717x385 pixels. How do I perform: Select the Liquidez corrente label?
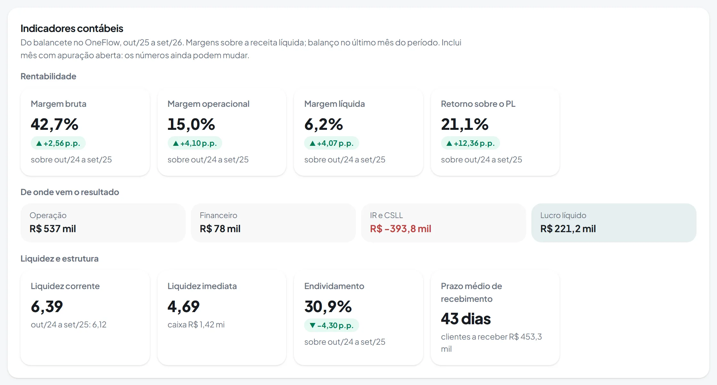[x=65, y=286]
